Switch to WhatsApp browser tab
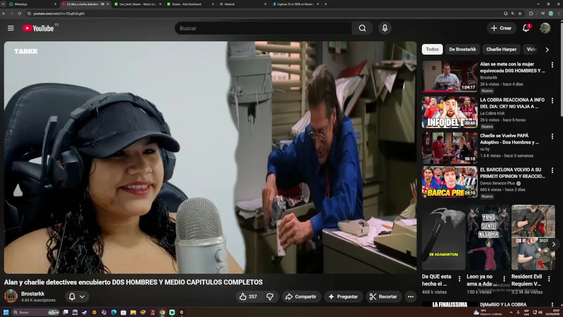This screenshot has width=563, height=317. (32, 4)
